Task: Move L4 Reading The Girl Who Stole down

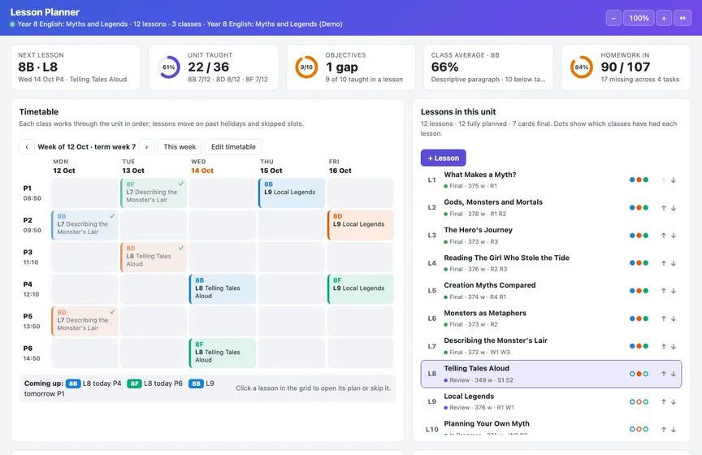Action: [x=673, y=263]
